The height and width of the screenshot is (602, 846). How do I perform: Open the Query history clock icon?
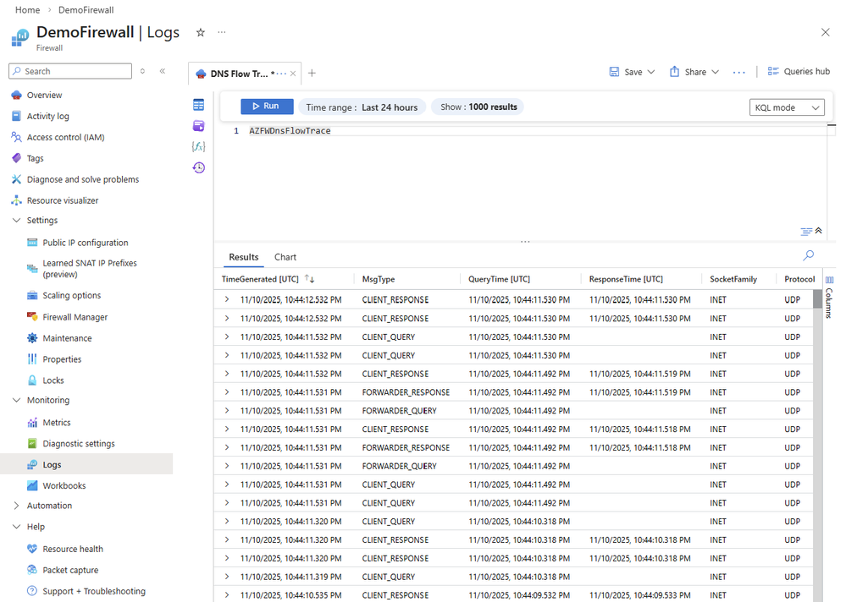(x=198, y=167)
